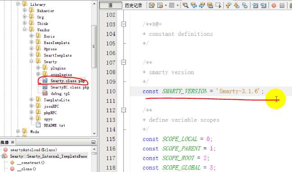This screenshot has width=292, height=172.
Task: Switch to the 源 (Source) view tab
Action: [111, 5]
